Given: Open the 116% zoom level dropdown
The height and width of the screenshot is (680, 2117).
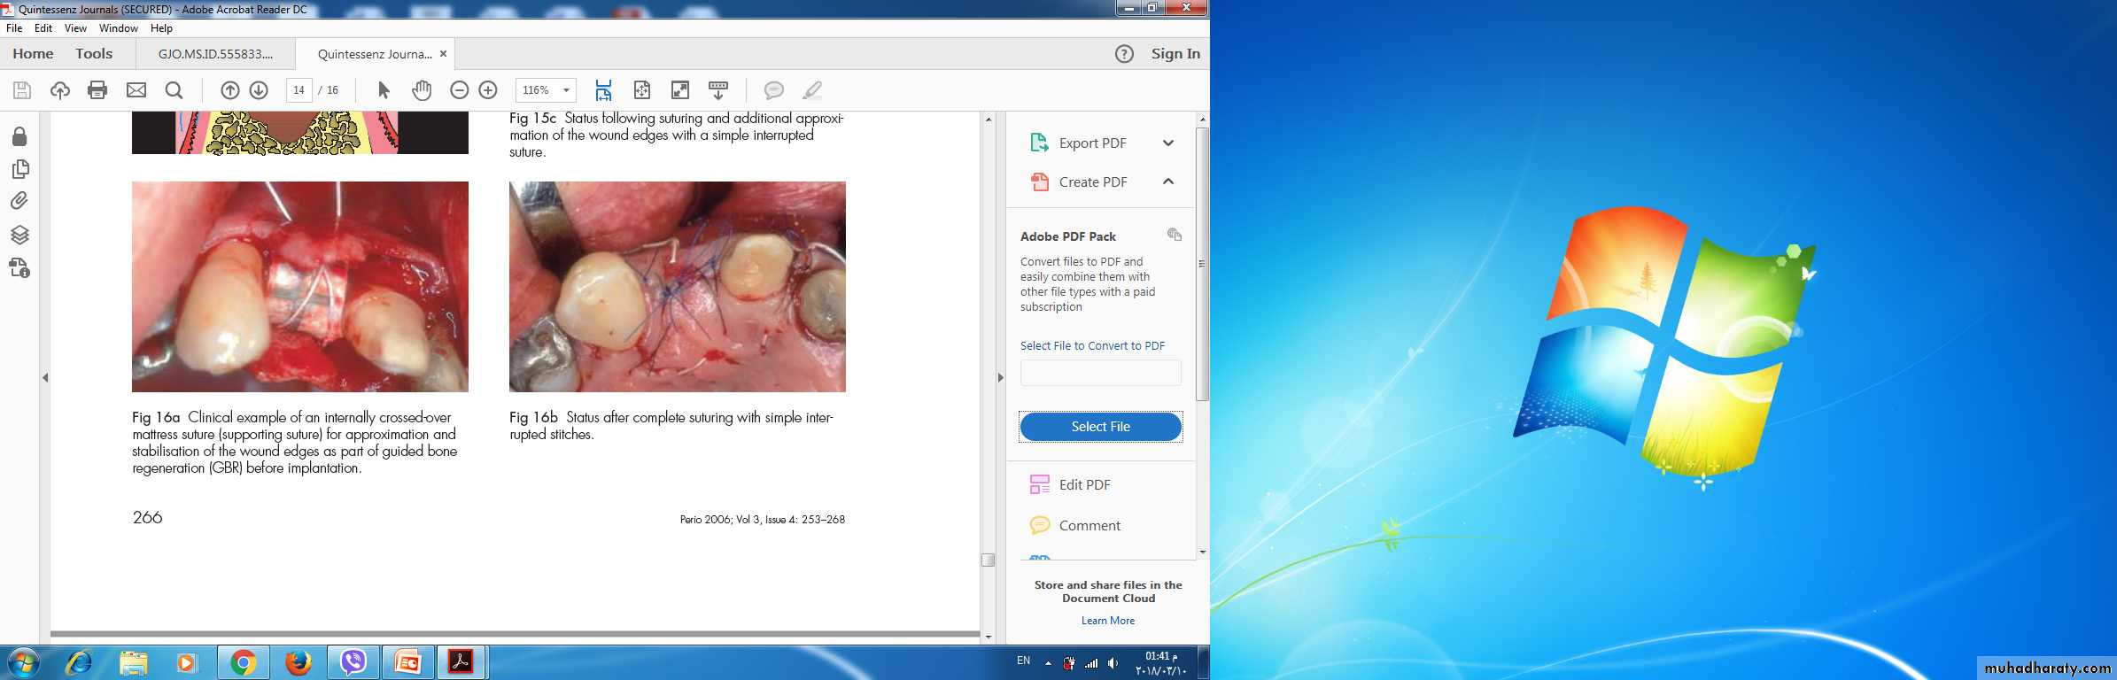Looking at the screenshot, I should (x=565, y=89).
